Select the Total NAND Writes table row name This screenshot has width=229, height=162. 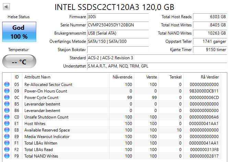point(41,156)
